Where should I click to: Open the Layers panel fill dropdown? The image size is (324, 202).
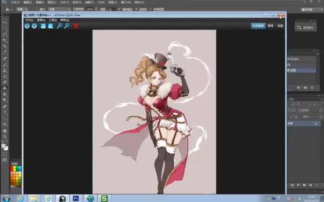click(x=321, y=117)
